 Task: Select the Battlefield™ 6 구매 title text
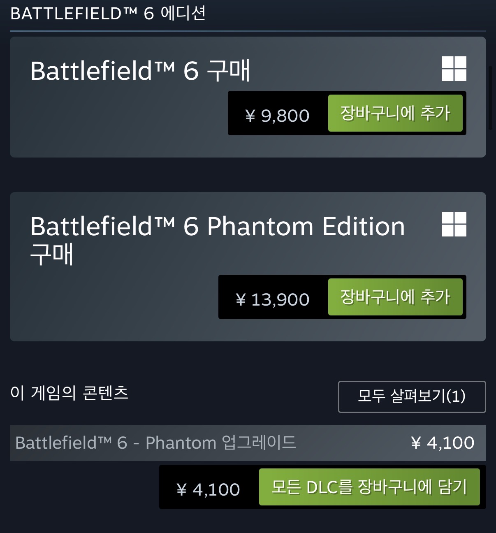pos(140,71)
